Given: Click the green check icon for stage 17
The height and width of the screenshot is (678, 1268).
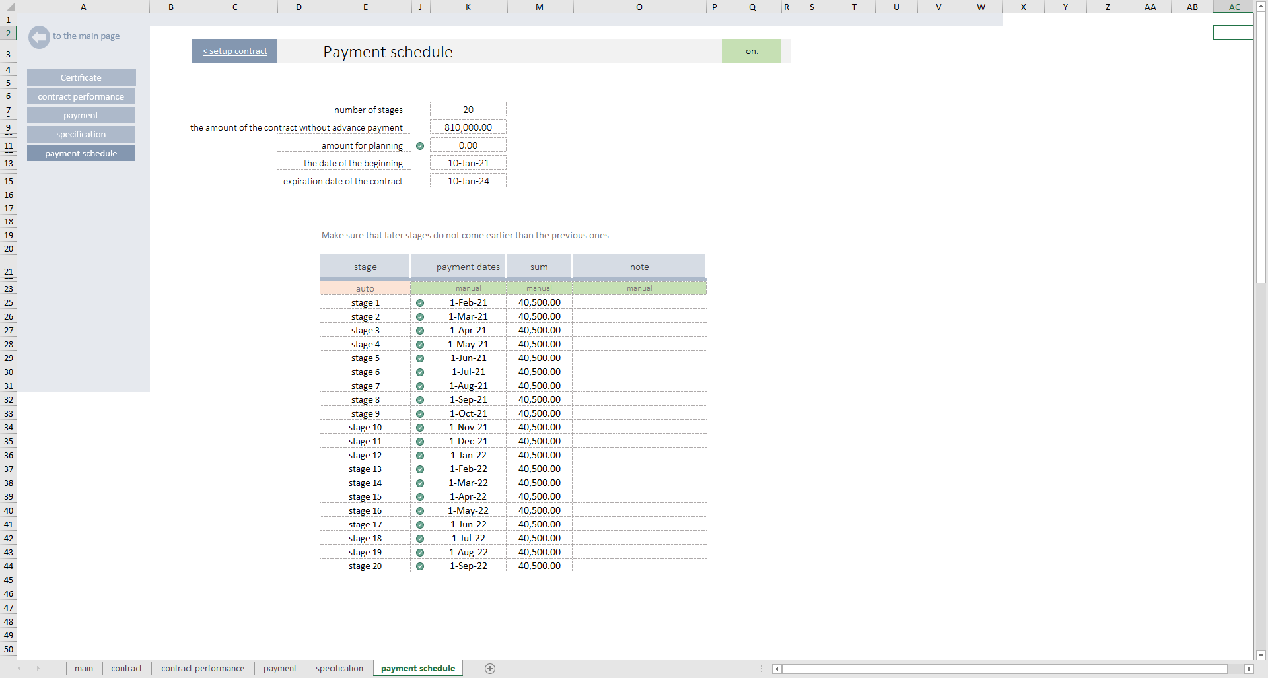Looking at the screenshot, I should tap(420, 525).
